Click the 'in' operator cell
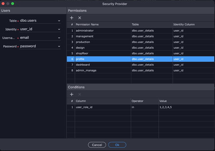 pyautogui.click(x=145, y=107)
